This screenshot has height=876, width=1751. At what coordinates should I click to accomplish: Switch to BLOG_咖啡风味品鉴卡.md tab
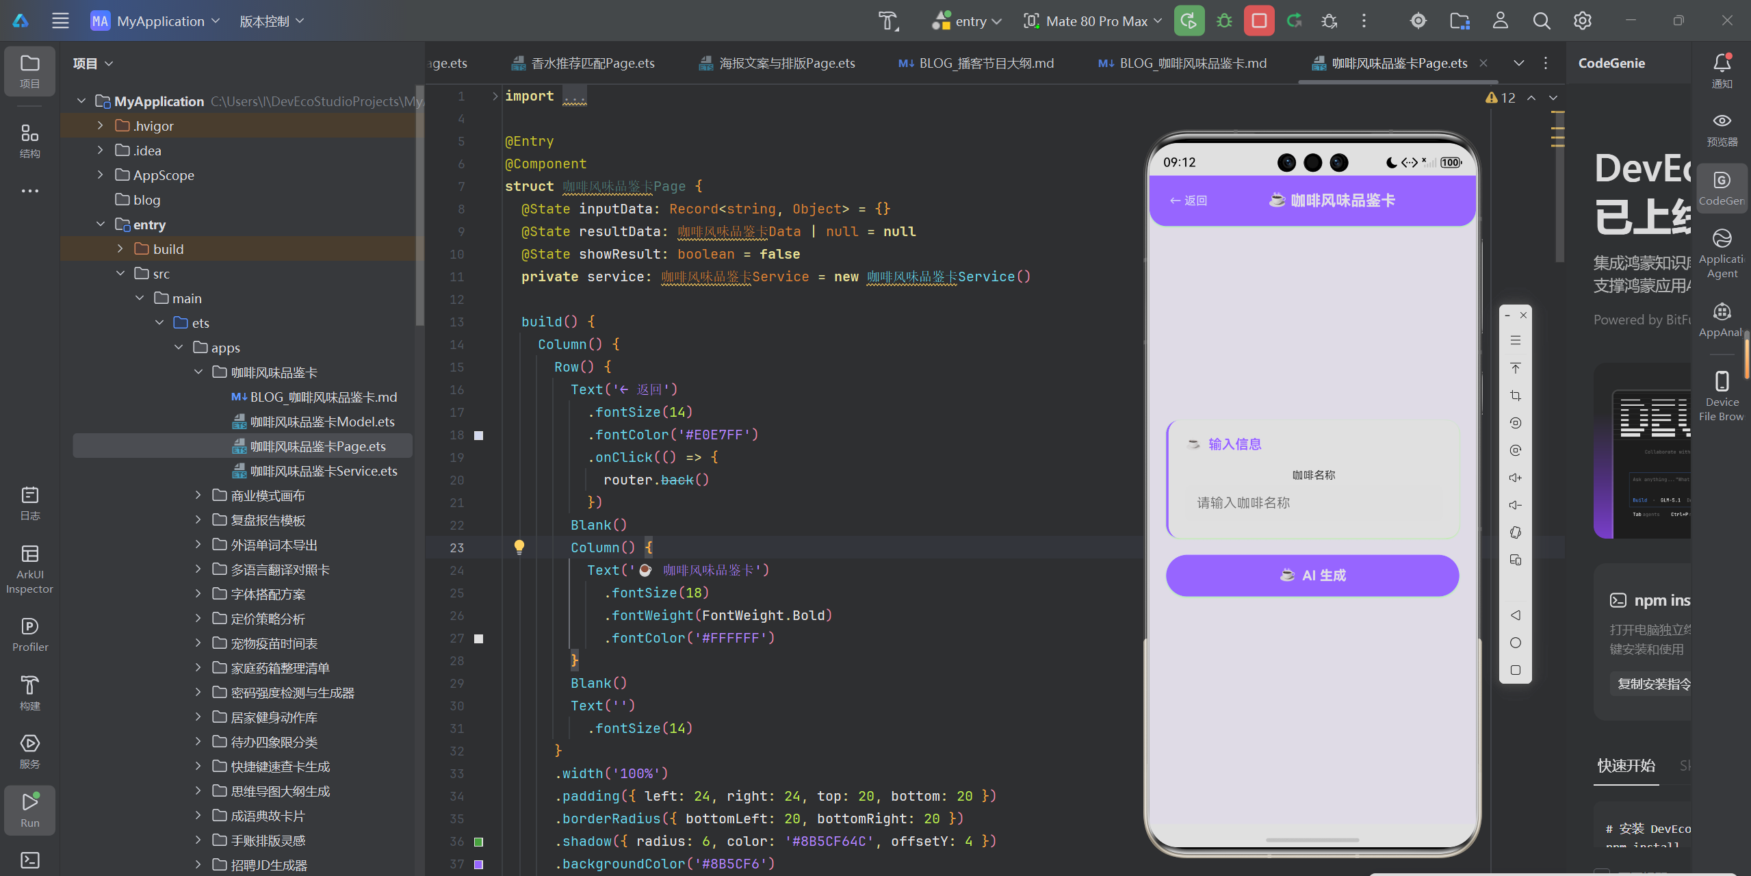click(1182, 63)
